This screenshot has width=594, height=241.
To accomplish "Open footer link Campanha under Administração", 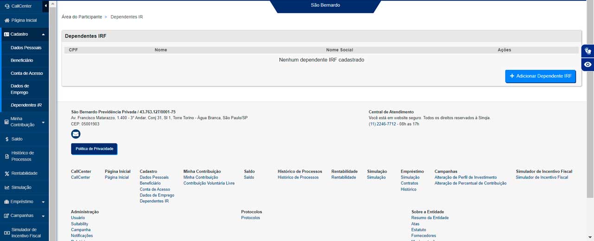I will (x=81, y=230).
